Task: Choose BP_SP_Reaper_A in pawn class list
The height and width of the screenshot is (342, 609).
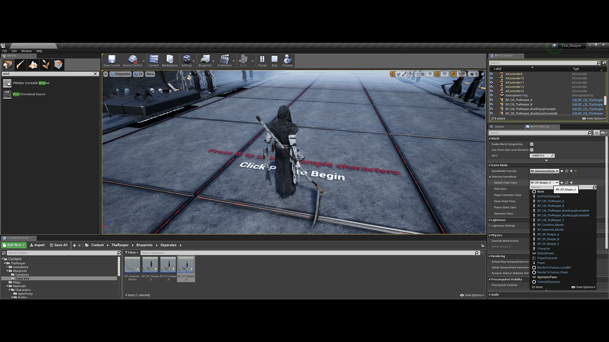Action: 548,234
